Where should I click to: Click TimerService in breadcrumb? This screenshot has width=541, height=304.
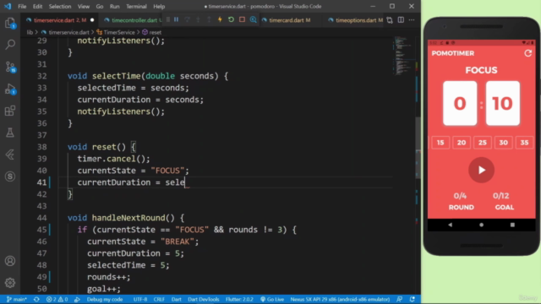tap(119, 32)
